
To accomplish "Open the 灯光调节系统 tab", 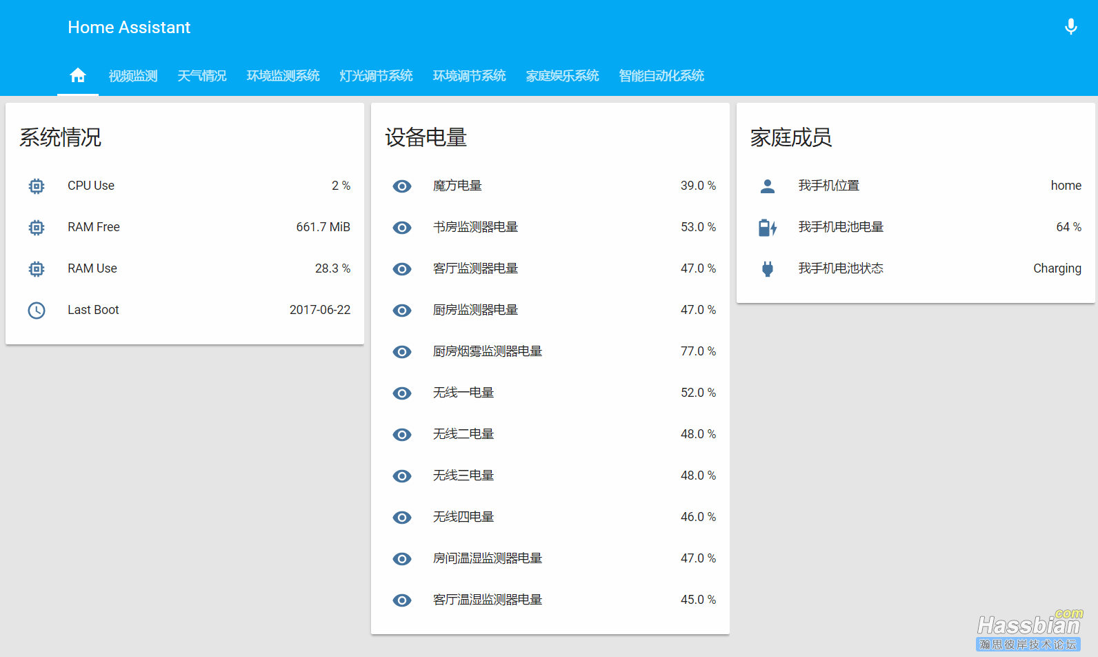I will (377, 76).
